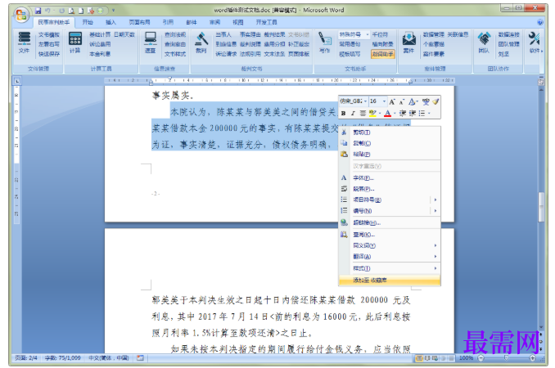The width and height of the screenshot is (555, 368).
Task: Click the 查询法规 ribbon button
Action: click(175, 34)
